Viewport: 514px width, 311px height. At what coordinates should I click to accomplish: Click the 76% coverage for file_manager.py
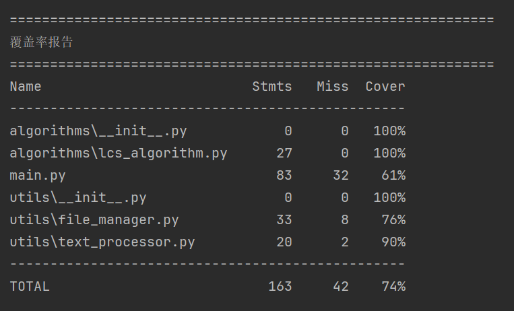393,219
